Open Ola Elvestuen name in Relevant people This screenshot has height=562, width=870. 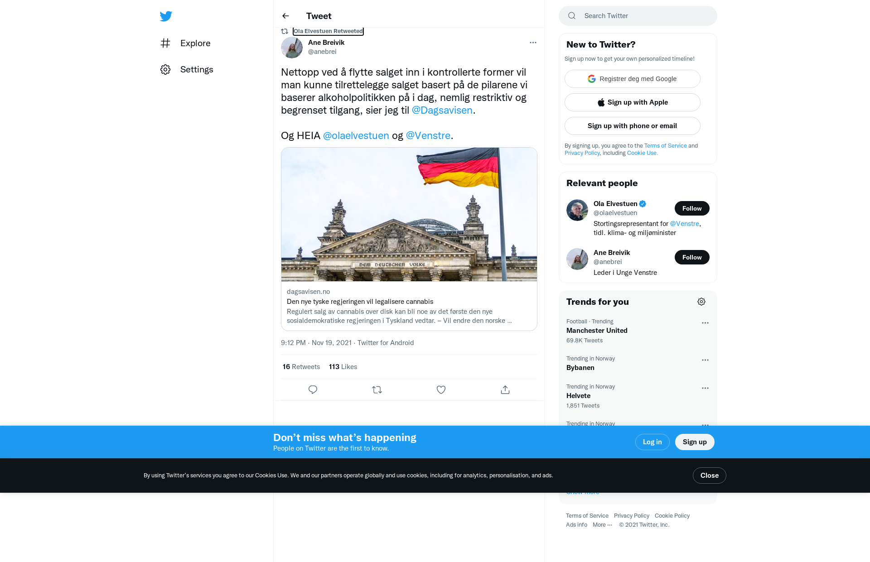click(615, 204)
